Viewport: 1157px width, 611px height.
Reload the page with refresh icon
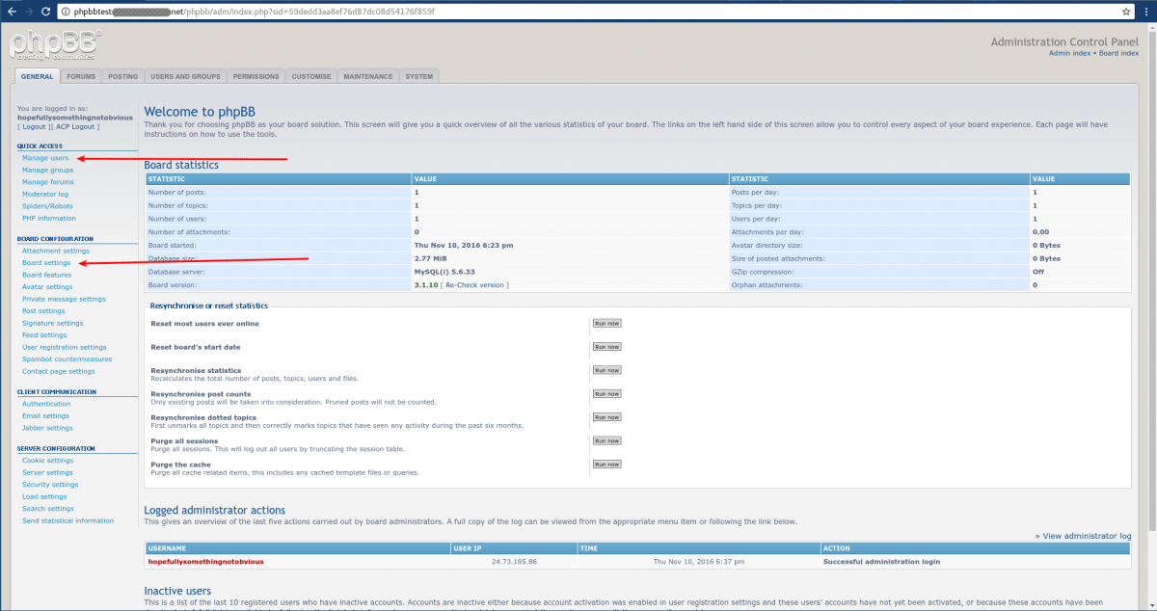[43, 12]
